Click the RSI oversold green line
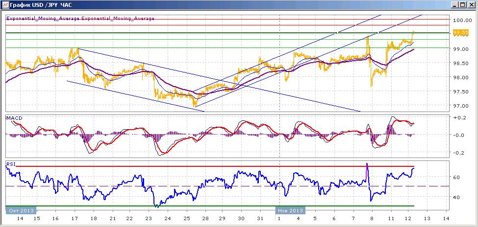Viewport: 478px width, 227px height. [x=210, y=206]
